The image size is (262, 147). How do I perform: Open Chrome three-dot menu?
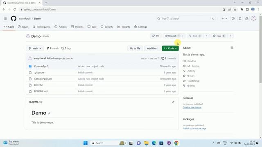point(258,9)
